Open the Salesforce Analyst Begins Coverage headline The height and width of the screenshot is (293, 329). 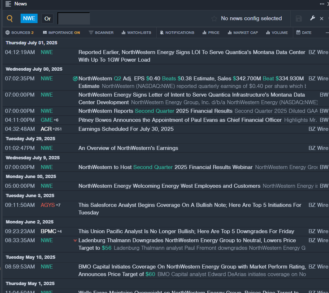[190, 209]
